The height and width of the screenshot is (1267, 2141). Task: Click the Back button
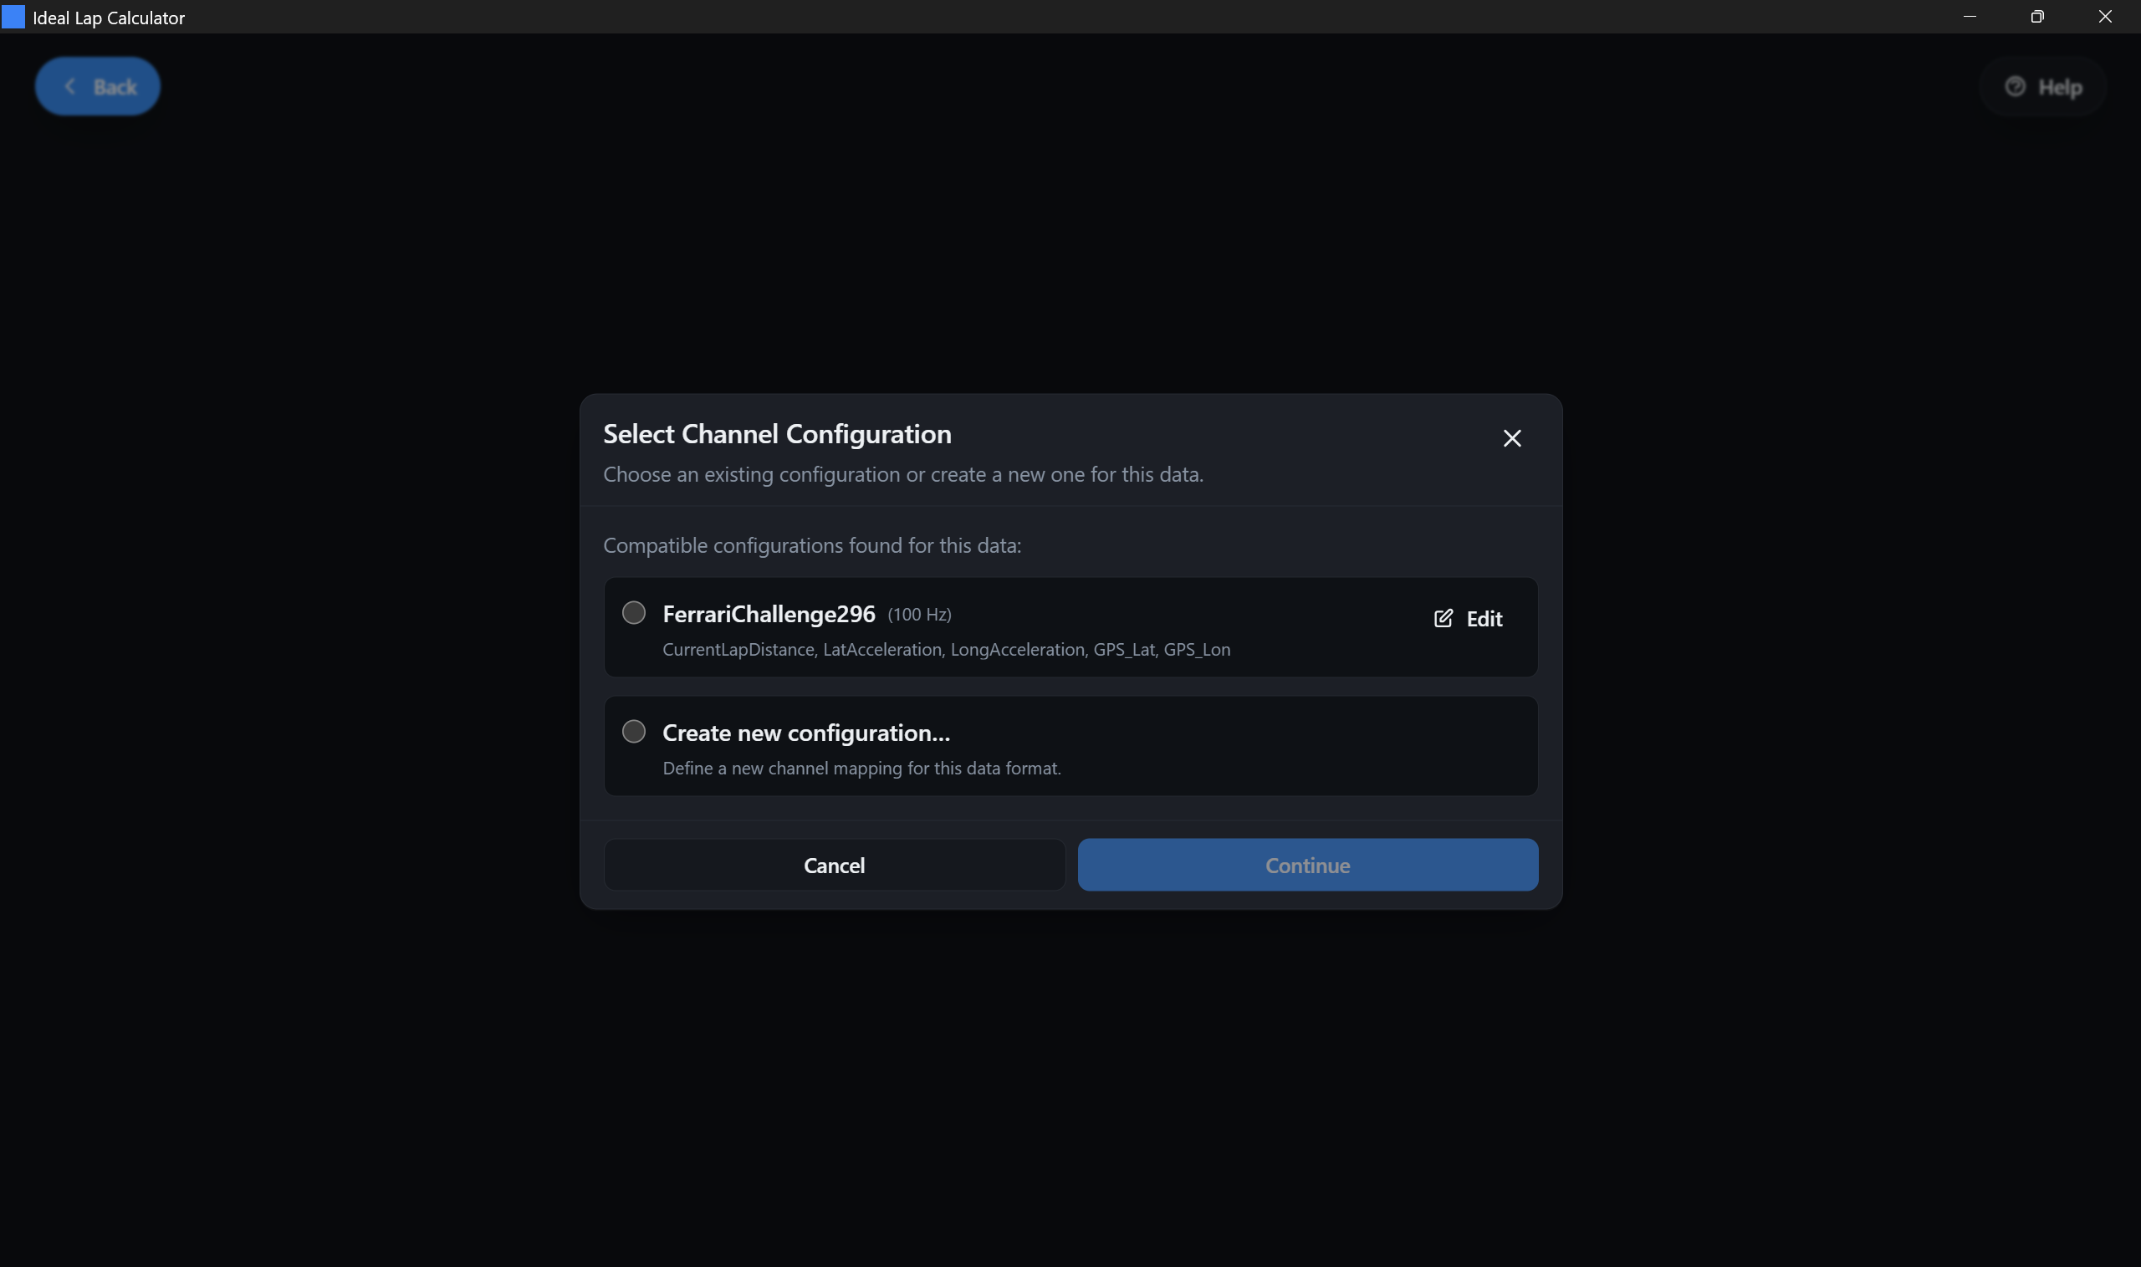pos(97,85)
